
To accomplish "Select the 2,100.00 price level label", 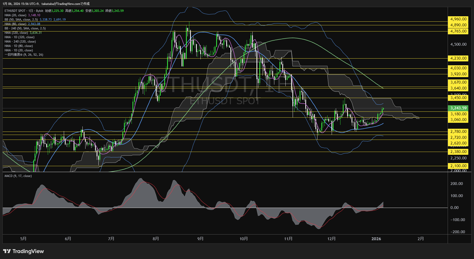I will pos(458,166).
